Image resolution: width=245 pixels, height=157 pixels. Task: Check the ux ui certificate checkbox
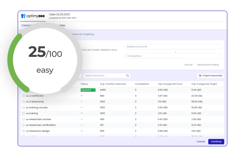[x=24, y=96]
